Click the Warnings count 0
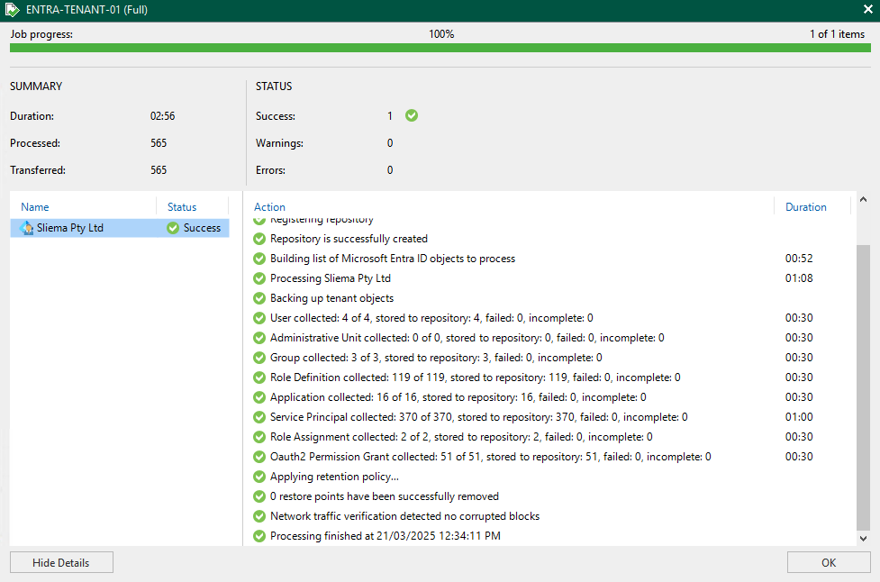Viewport: 880px width, 582px height. (x=390, y=143)
